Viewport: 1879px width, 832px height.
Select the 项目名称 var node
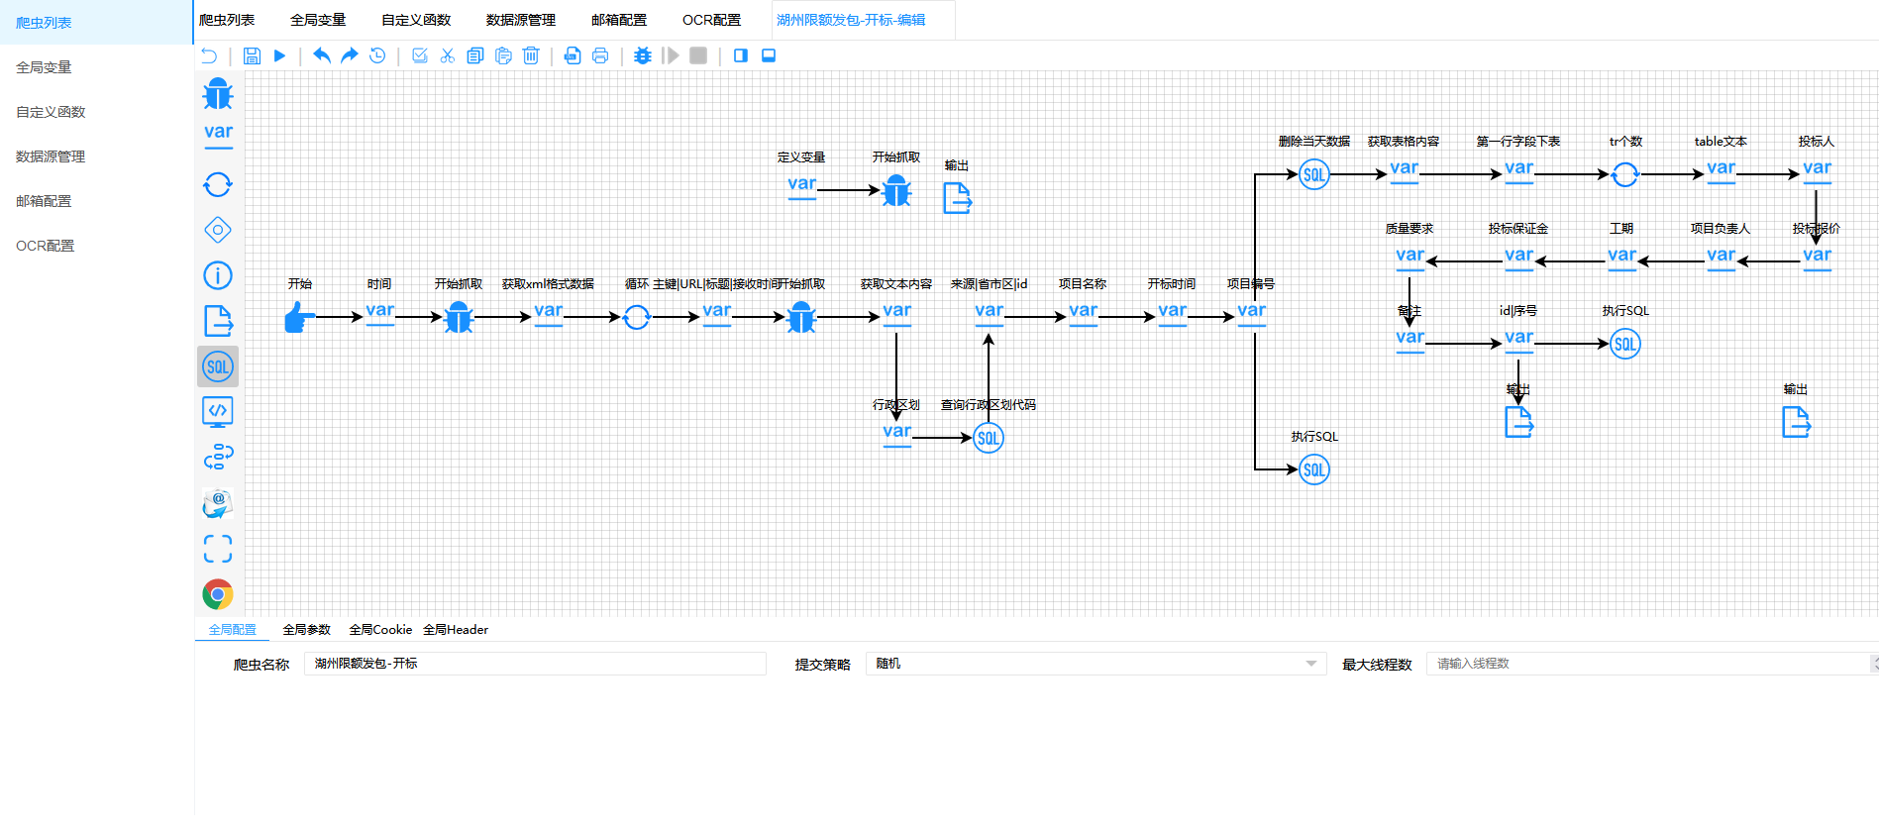click(x=1084, y=313)
